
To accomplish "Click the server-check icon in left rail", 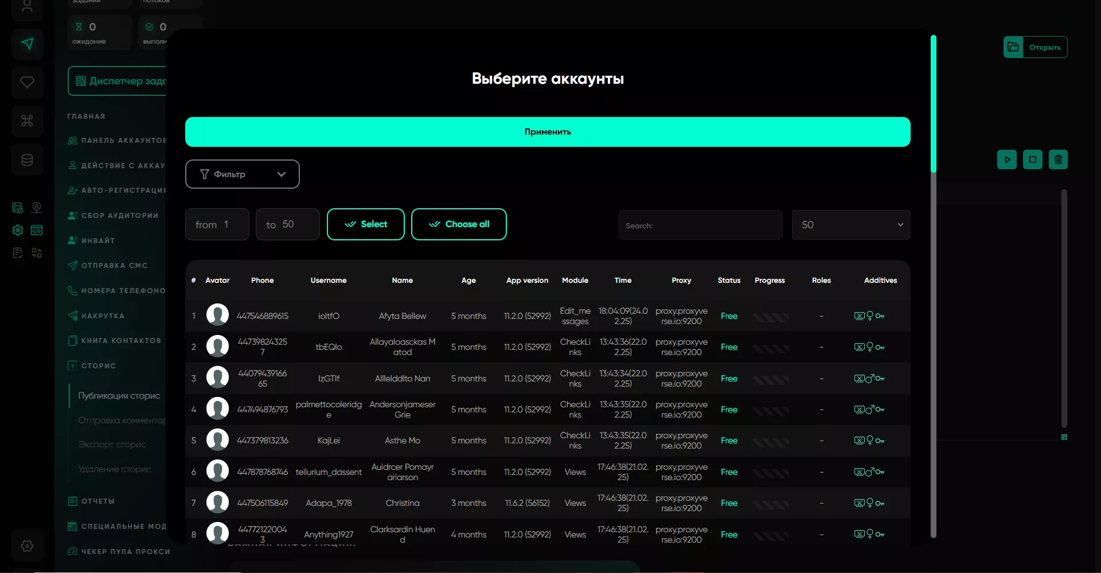I will 18,208.
